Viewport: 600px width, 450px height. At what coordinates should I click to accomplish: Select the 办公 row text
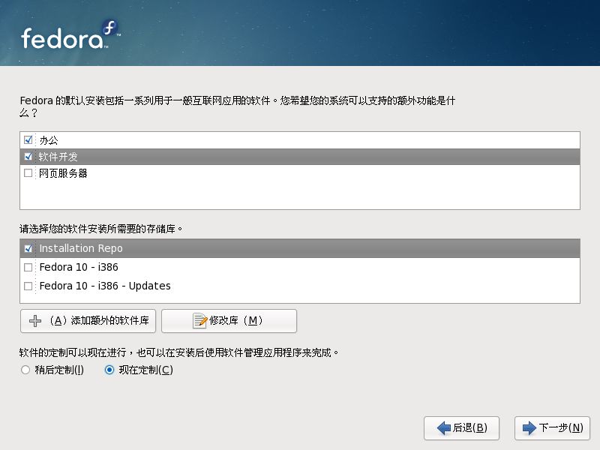pyautogui.click(x=49, y=140)
